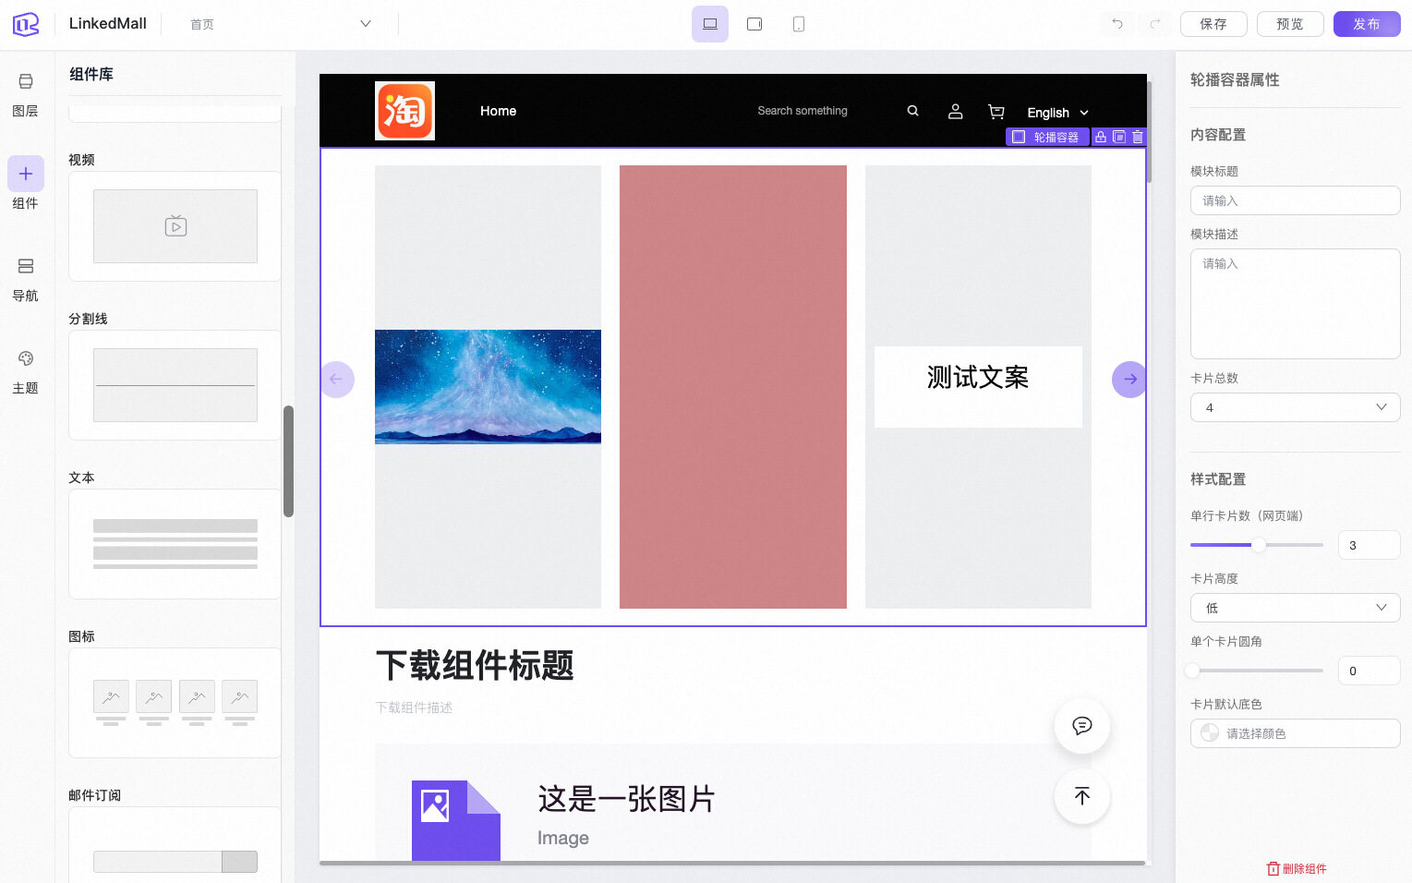Viewport: 1412px width, 883px height.
Task: Switch to mobile preview mode
Action: click(799, 24)
